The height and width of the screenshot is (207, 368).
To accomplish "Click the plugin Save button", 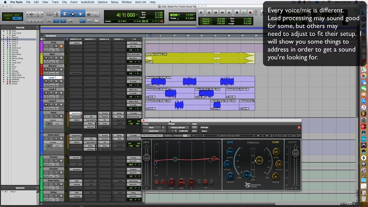I will pyautogui.click(x=293, y=136).
